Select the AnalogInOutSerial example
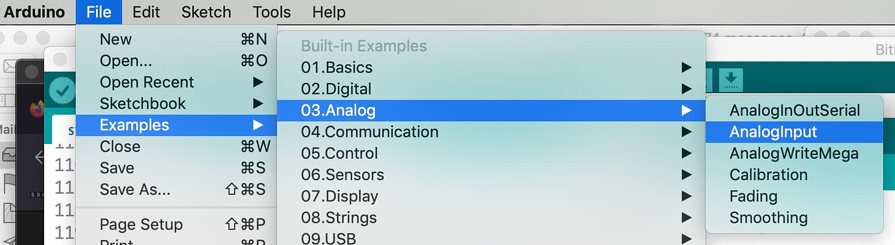 click(x=794, y=110)
